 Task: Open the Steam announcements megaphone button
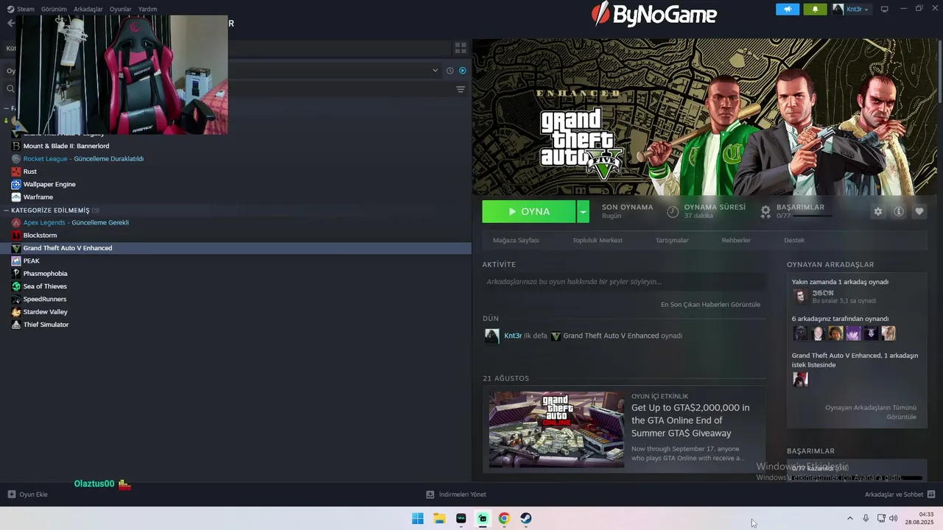tap(787, 10)
